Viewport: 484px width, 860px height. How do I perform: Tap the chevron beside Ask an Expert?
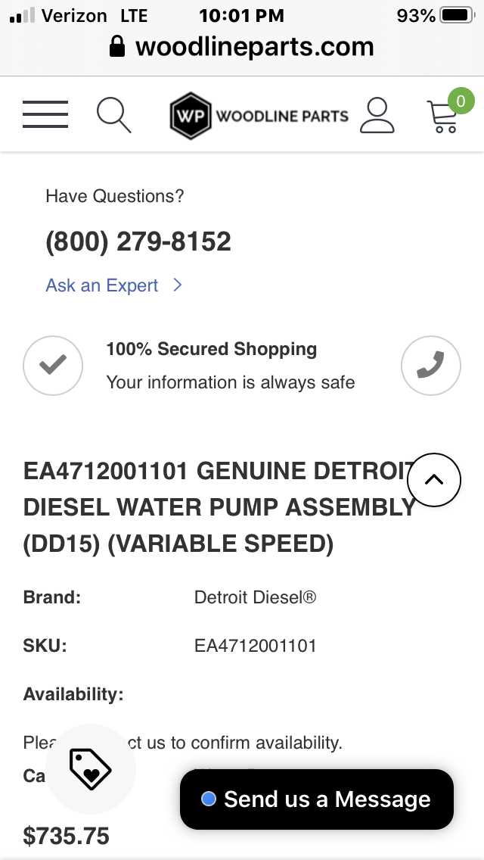click(178, 285)
